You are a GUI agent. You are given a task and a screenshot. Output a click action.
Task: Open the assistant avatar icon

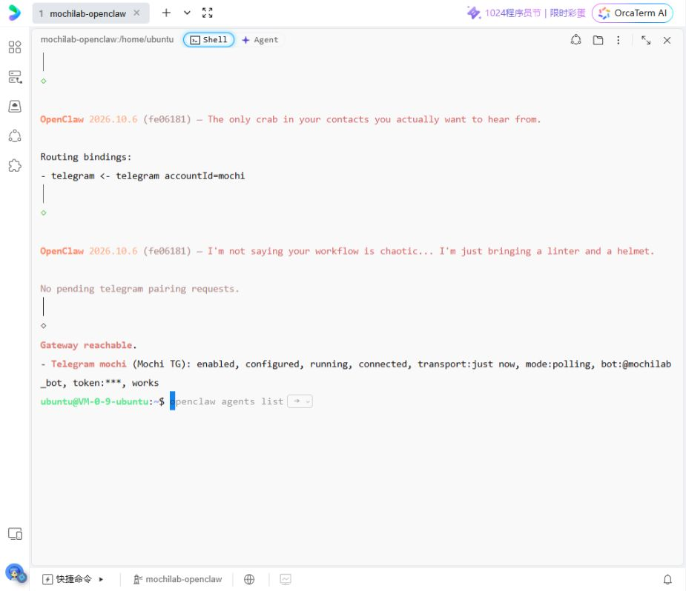[16, 572]
